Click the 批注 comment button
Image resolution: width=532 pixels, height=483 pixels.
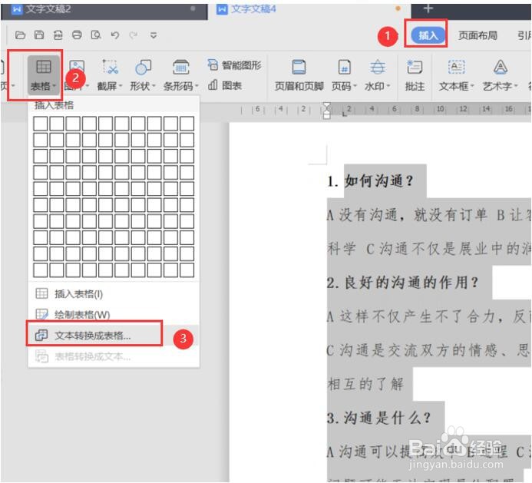tap(415, 75)
